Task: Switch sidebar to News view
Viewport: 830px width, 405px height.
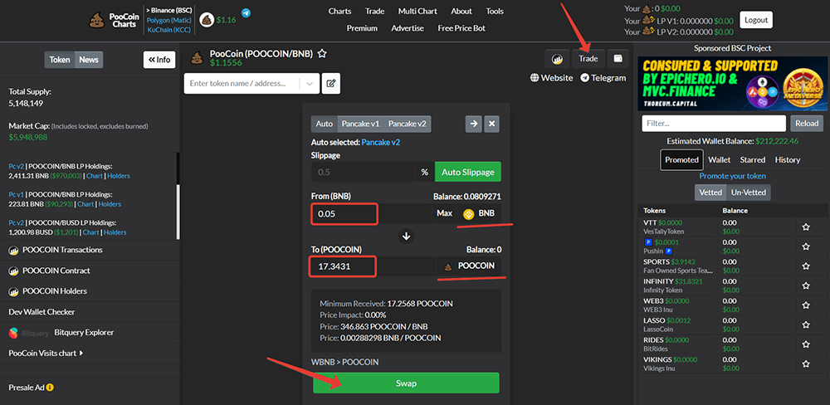Action: [x=89, y=60]
